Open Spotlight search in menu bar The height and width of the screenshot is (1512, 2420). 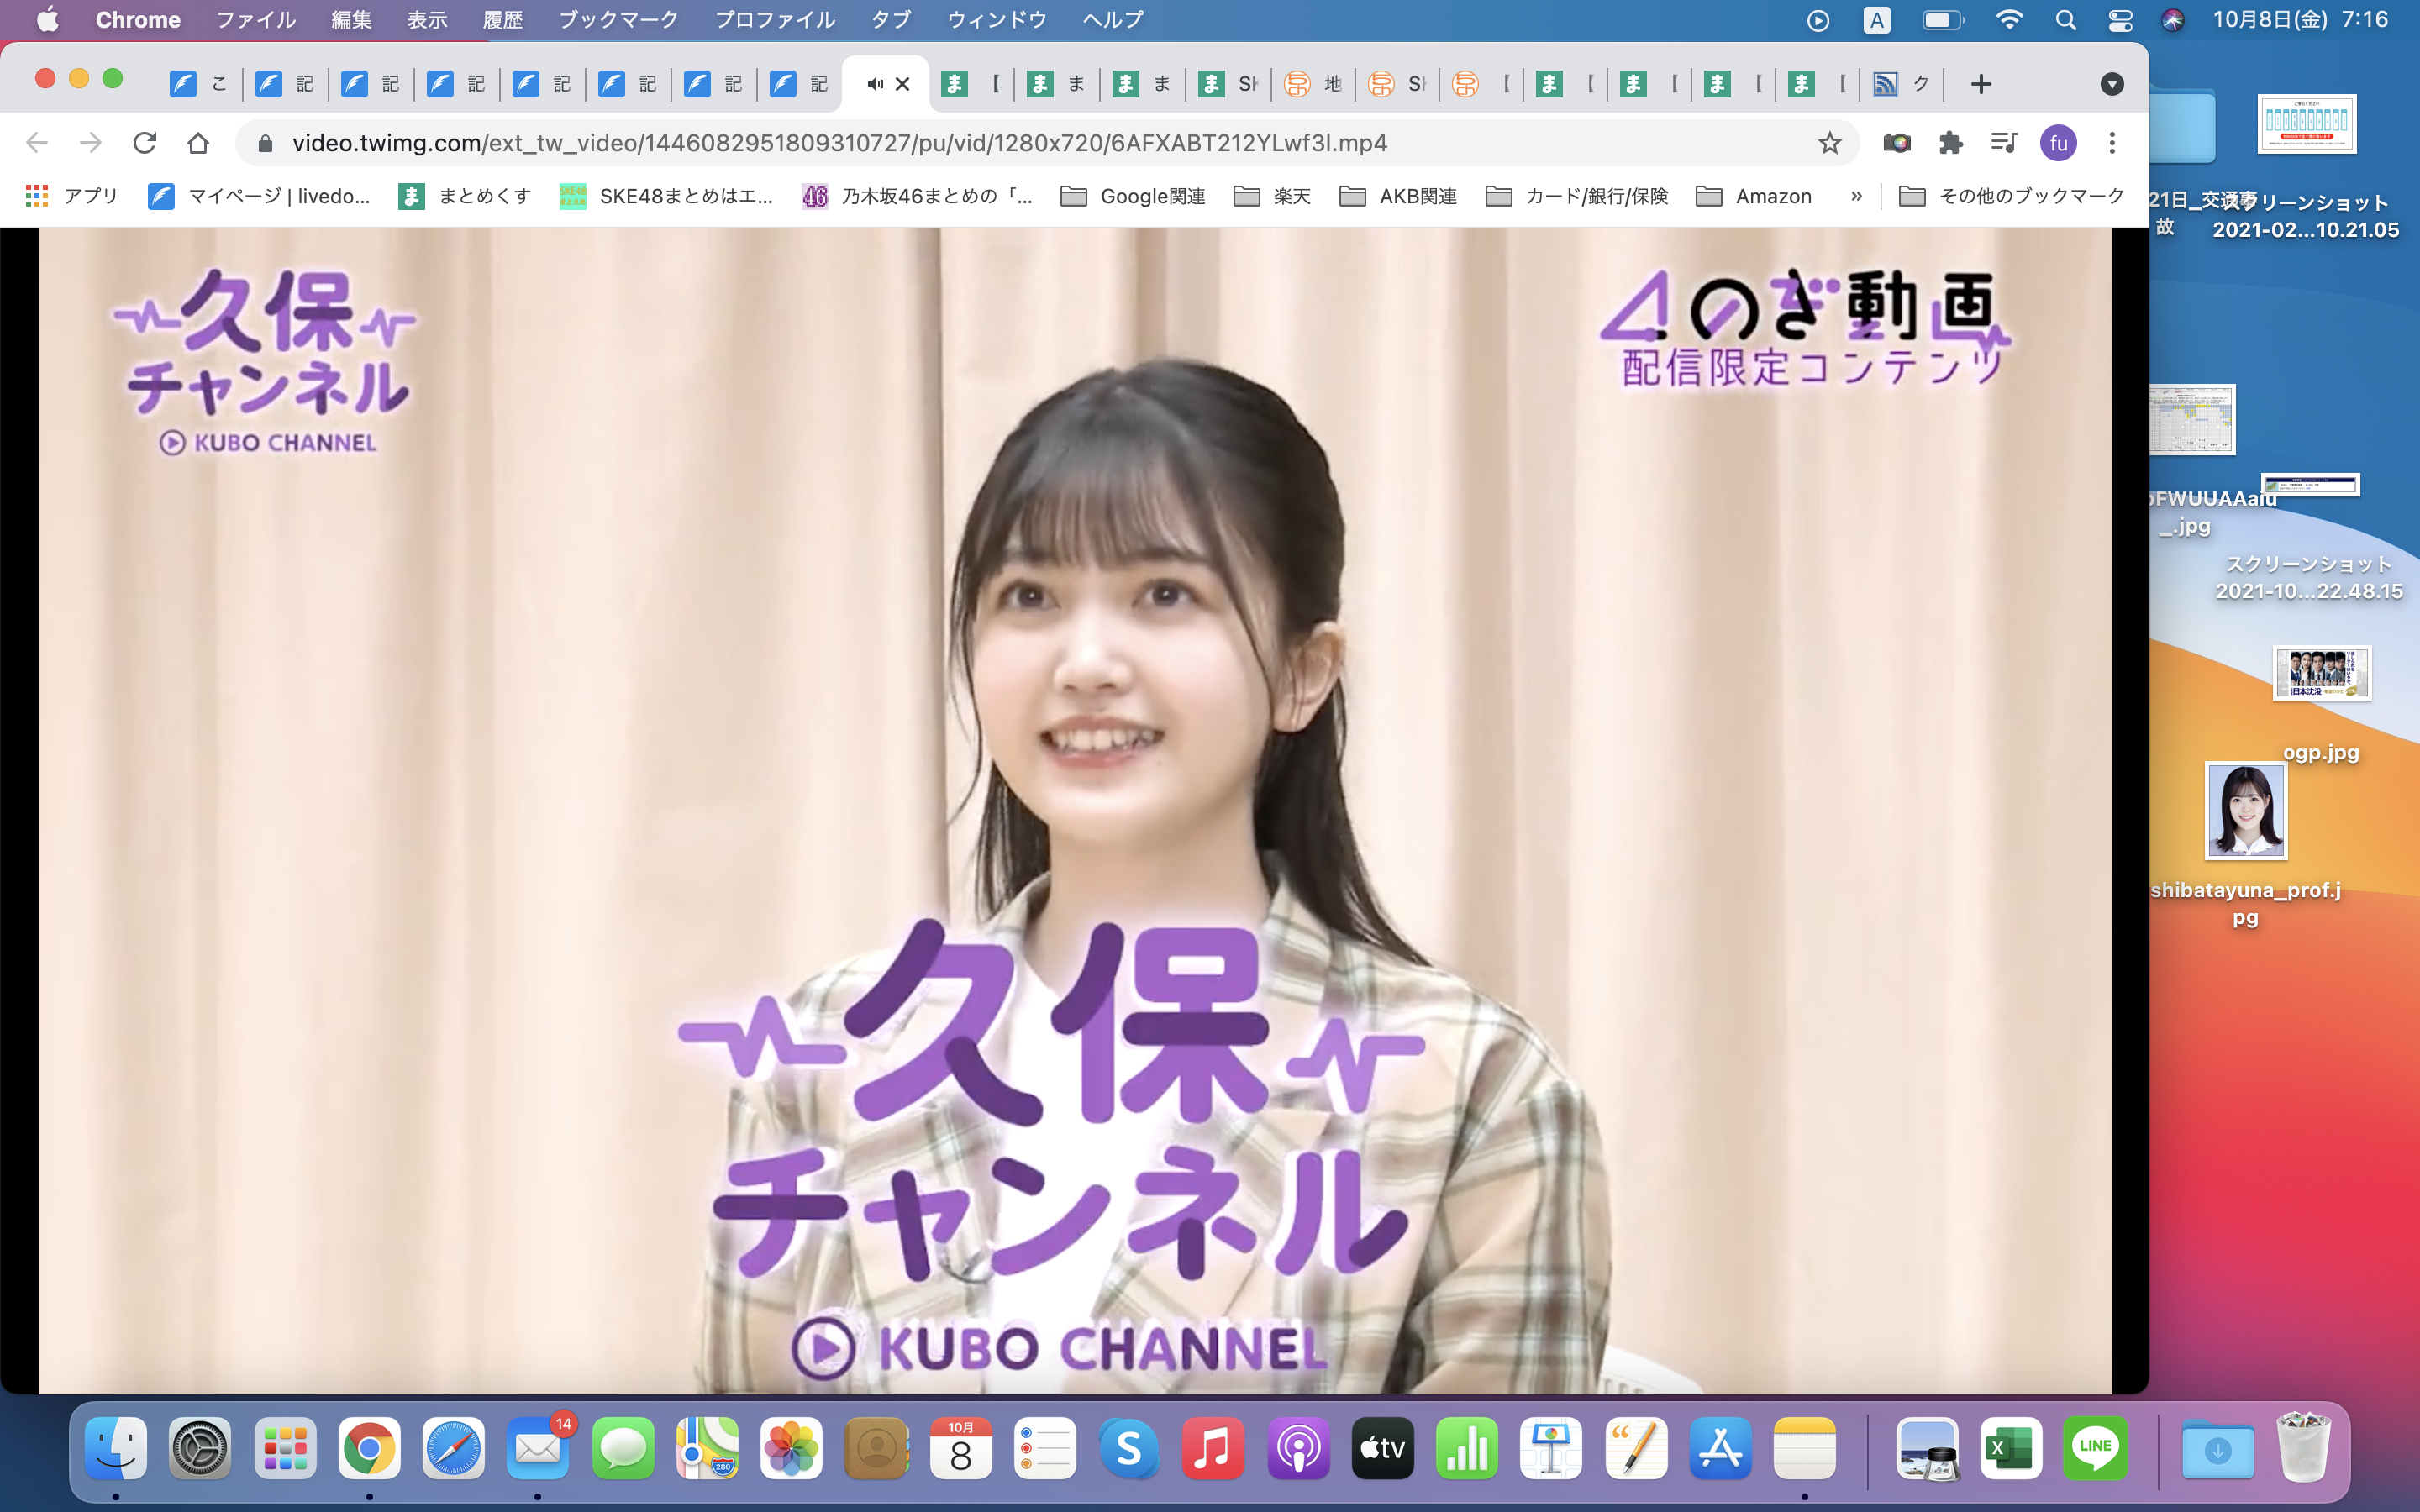point(2066,20)
